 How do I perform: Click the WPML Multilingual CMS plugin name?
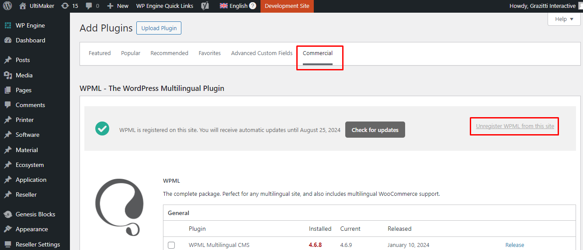tap(219, 245)
